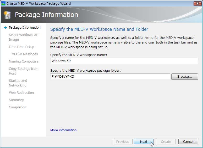Select the Package Information step
The height and width of the screenshot is (148, 203).
point(25,28)
